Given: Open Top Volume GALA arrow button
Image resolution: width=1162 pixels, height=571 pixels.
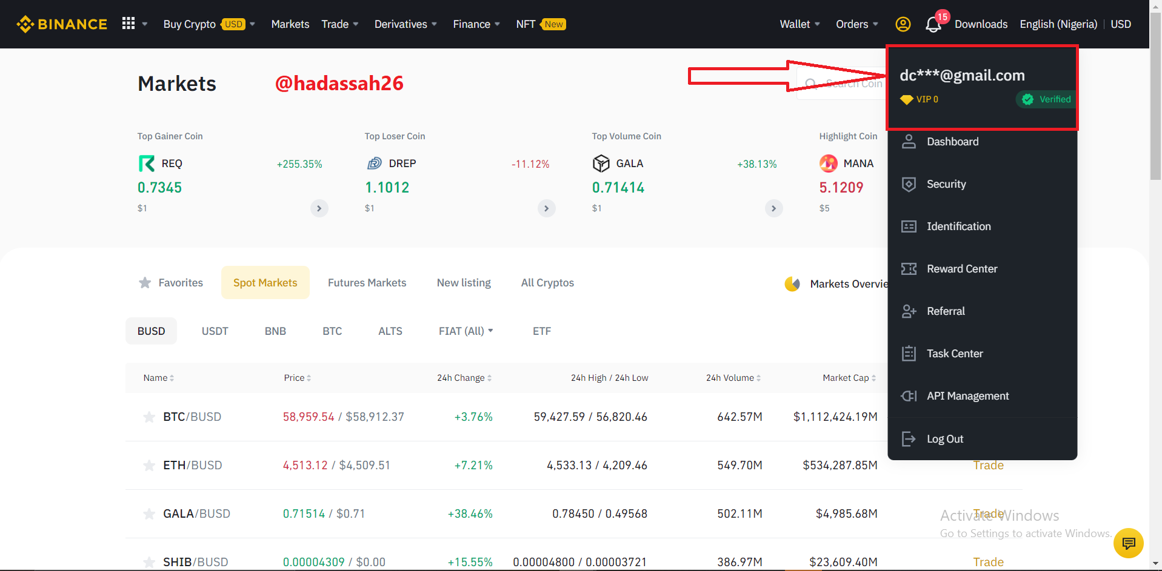Looking at the screenshot, I should 774,208.
